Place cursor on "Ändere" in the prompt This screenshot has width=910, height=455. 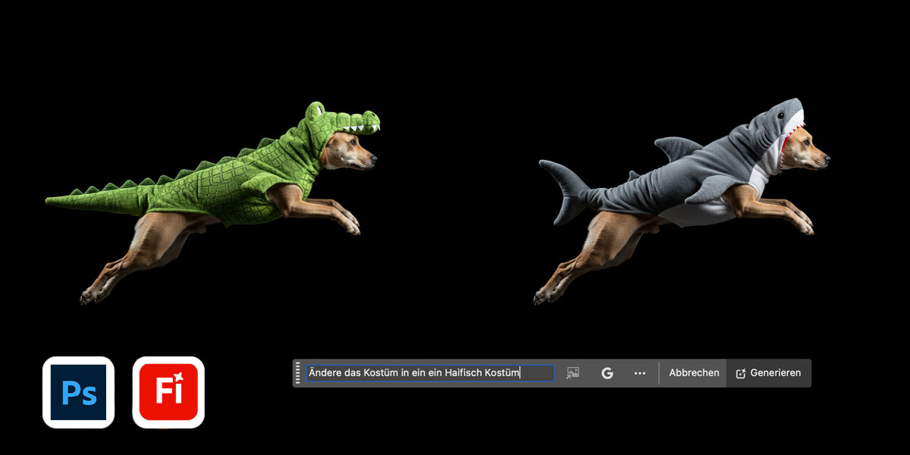click(324, 373)
